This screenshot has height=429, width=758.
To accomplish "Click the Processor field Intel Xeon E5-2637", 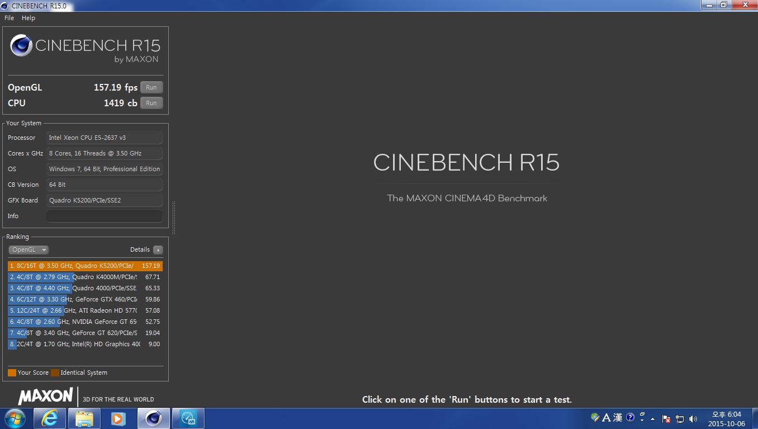I will (105, 138).
